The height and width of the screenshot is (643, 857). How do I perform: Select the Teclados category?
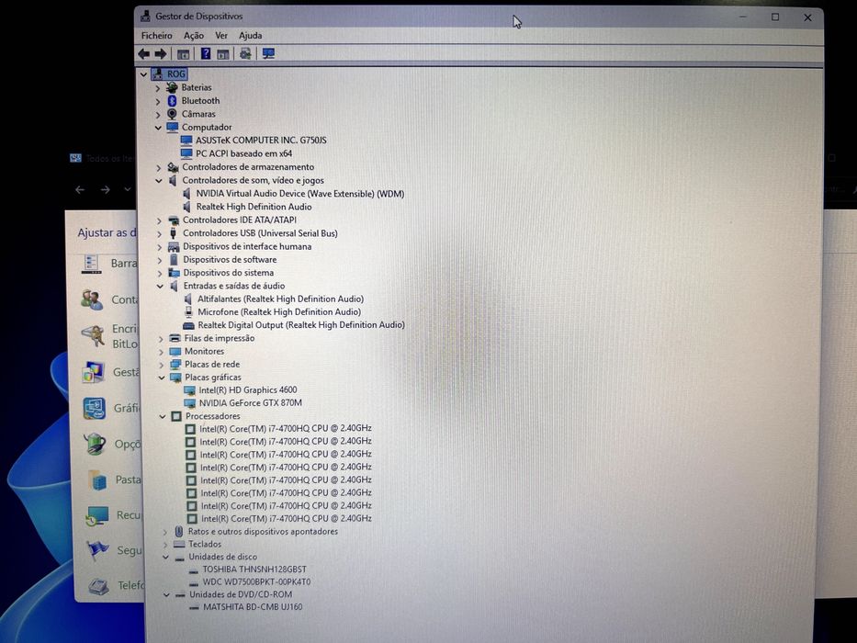pos(205,544)
